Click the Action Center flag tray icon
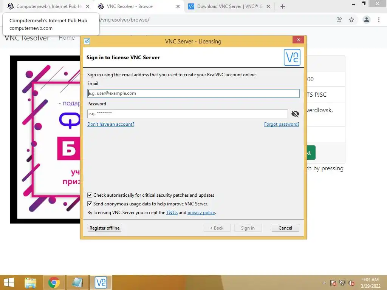The image size is (387, 290). pyautogui.click(x=333, y=283)
